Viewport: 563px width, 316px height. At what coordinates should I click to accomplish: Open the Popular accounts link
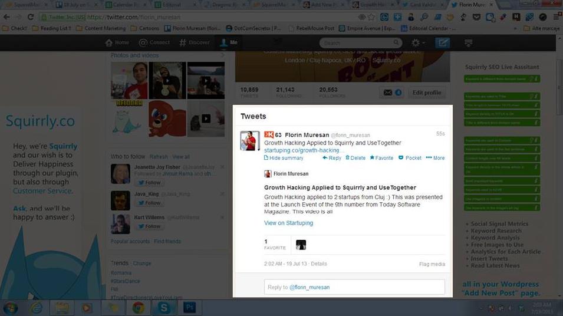(x=130, y=241)
